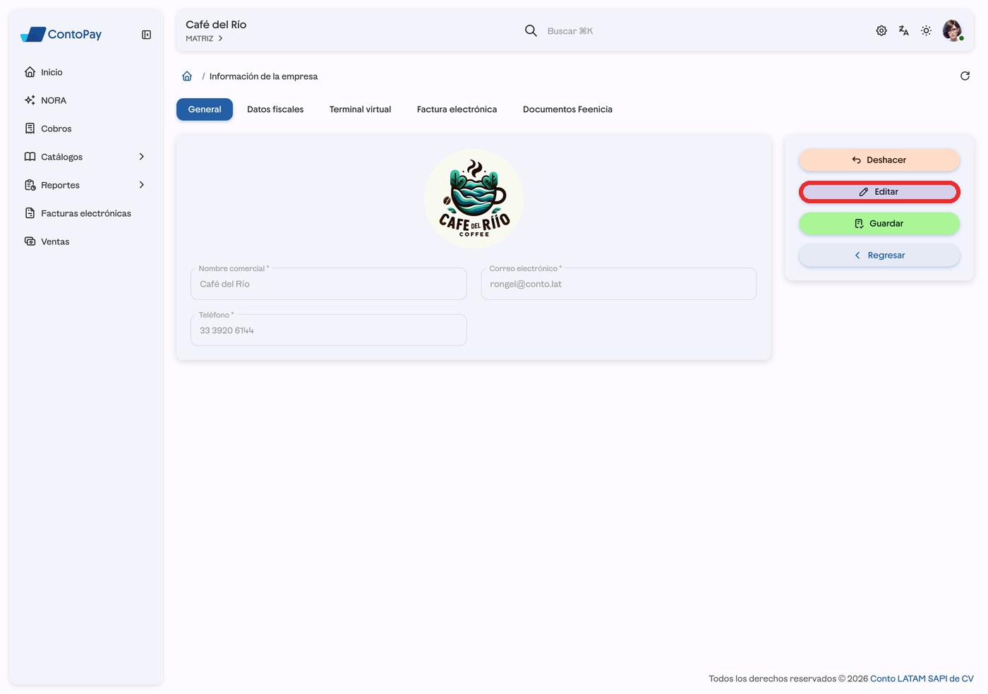
Task: Switch to the Terminal virtual tab
Action: point(360,109)
